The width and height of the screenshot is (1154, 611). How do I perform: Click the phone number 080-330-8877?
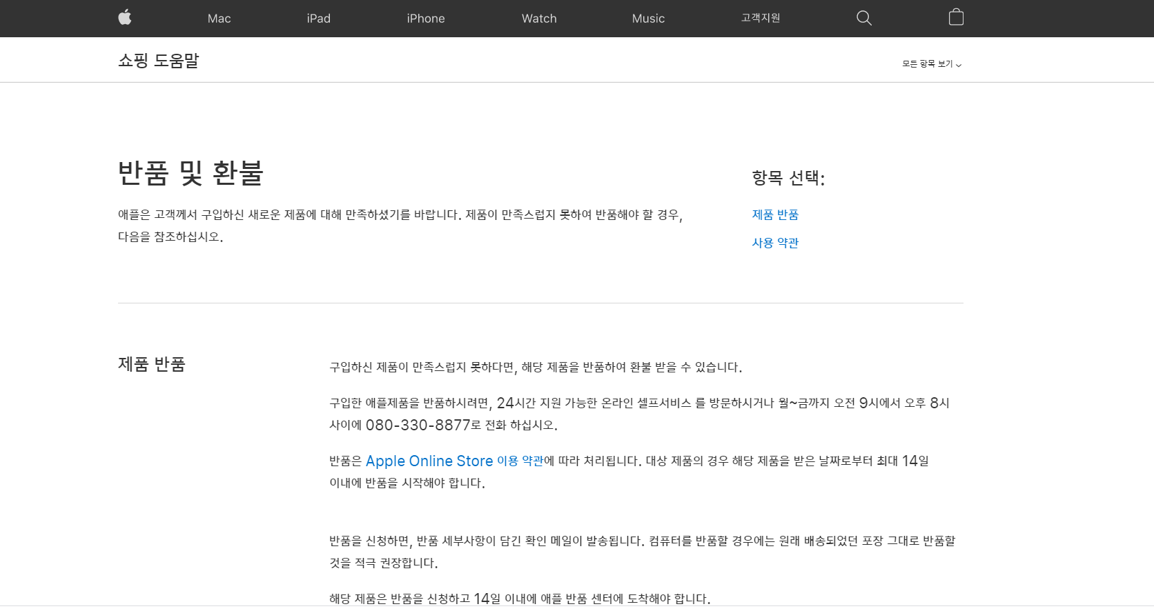418,425
